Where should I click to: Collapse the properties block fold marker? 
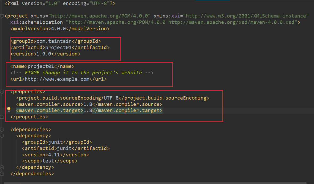[x=2, y=92]
